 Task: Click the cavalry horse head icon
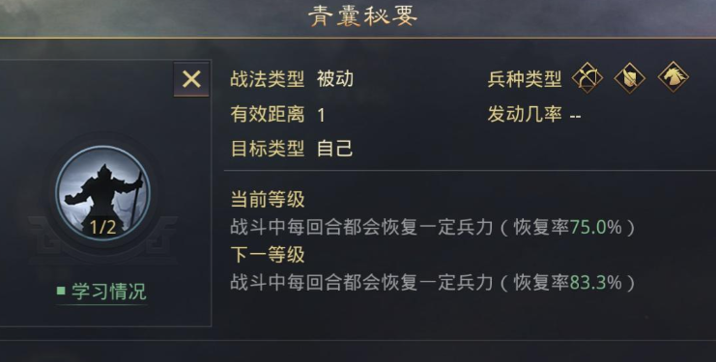coord(673,77)
